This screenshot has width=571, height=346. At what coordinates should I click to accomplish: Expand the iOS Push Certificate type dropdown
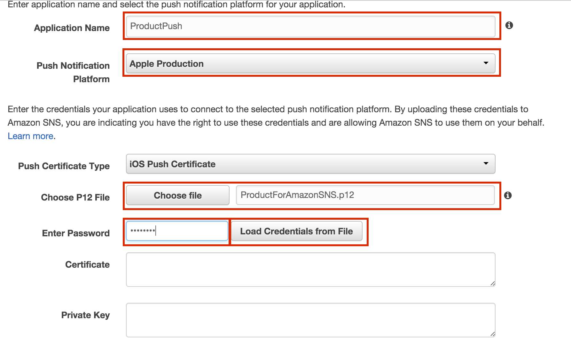(310, 164)
